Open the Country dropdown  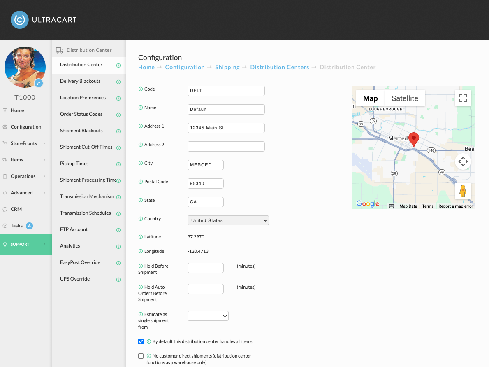[228, 220]
